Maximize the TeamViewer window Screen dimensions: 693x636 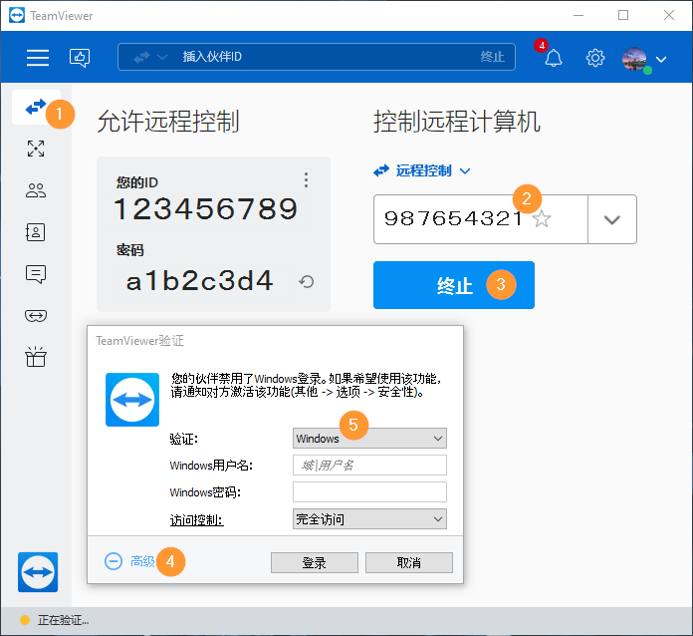coord(623,16)
